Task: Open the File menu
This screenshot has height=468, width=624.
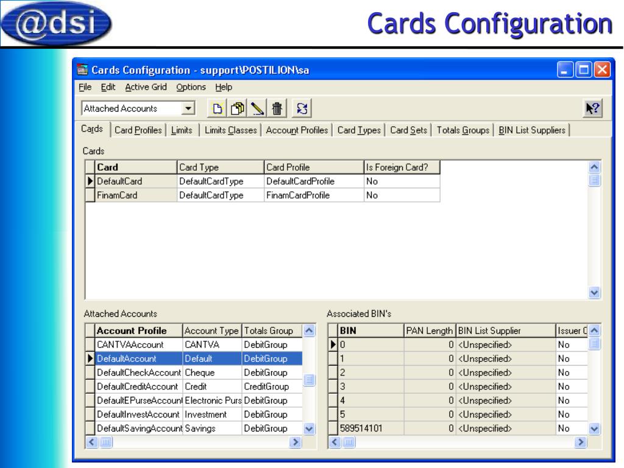Action: (85, 87)
